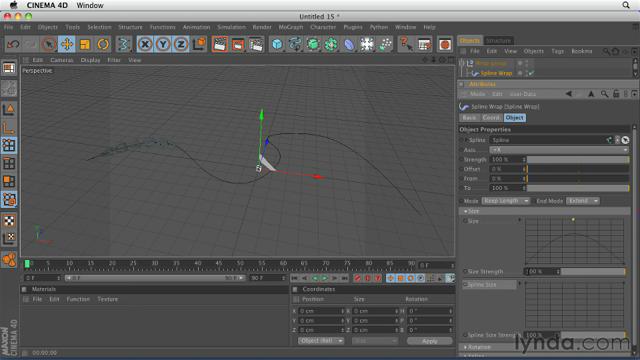Screen dimensions: 640x360
Task: Open Render Settings icon
Action: 256,44
